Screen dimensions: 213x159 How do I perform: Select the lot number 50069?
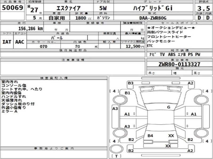[12, 7]
